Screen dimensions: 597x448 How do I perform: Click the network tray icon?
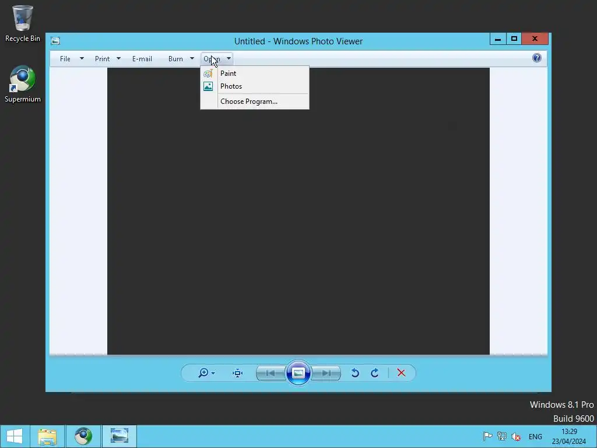point(502,436)
